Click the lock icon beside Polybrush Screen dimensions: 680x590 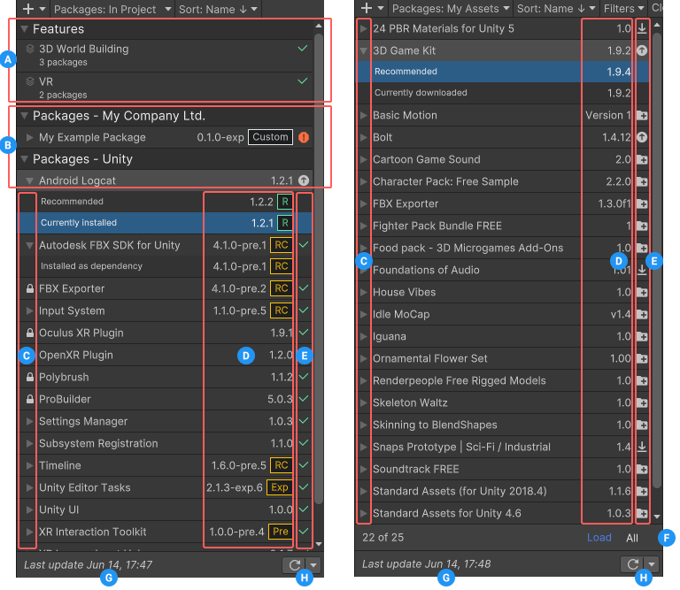point(30,377)
